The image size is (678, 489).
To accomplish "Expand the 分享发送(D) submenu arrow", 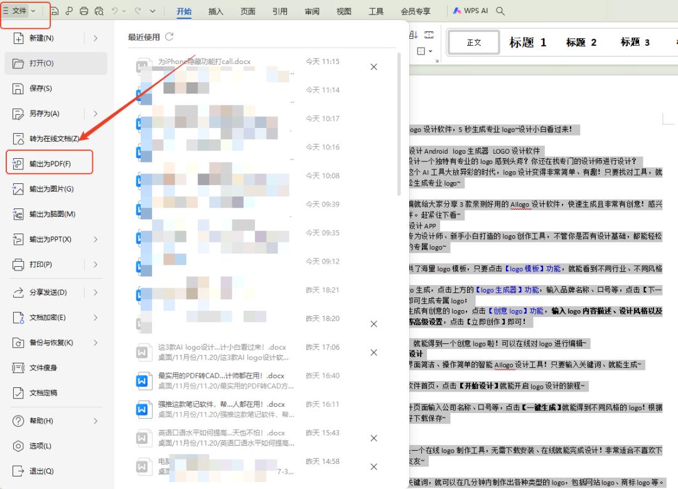I will (95, 293).
